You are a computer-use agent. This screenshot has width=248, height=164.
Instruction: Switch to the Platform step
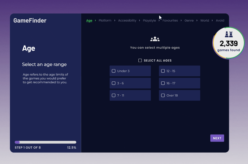point(105,20)
